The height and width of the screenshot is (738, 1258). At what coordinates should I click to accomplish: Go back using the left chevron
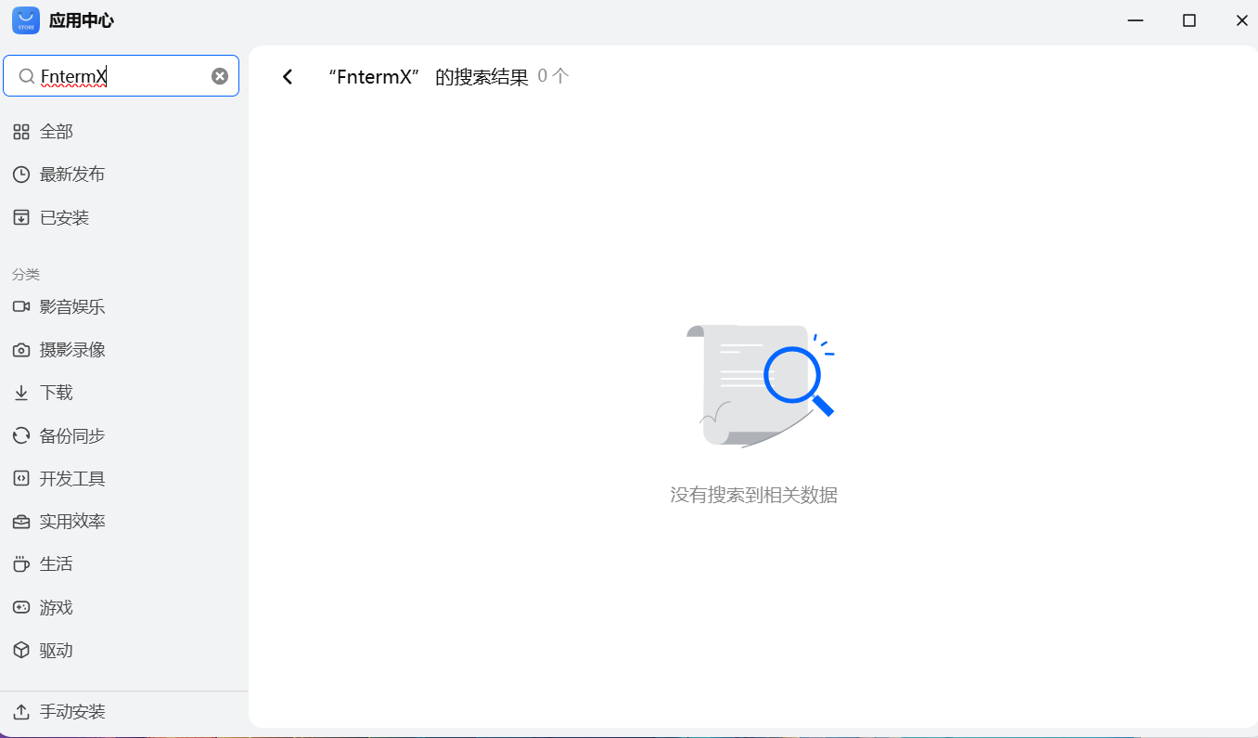[288, 76]
